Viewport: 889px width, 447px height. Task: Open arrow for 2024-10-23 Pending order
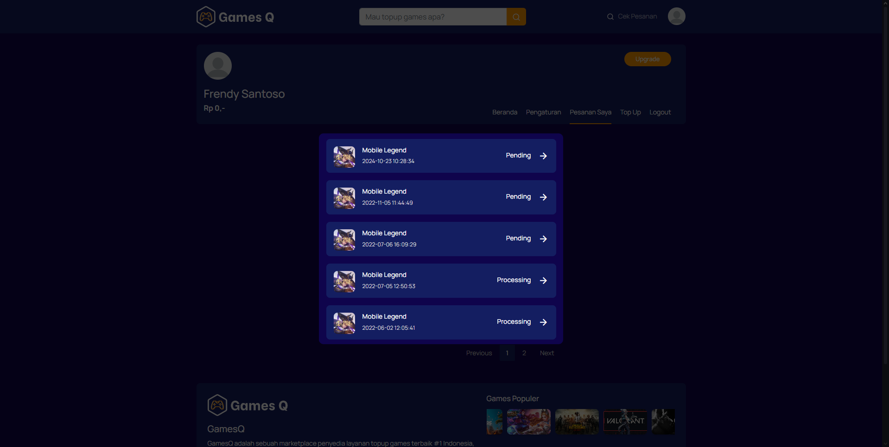543,156
